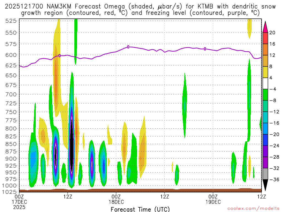Click the 600 pressure level label

[11, 55]
